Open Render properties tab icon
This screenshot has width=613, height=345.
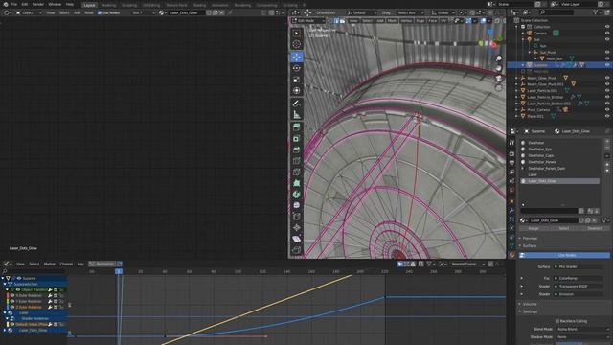pyautogui.click(x=511, y=154)
